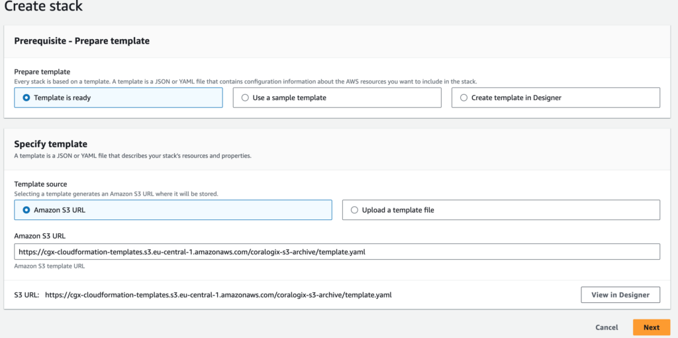Choose "Use a sample template" option

click(337, 98)
